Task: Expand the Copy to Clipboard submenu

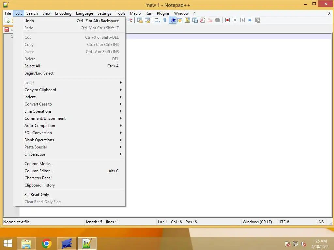Action: [x=74, y=90]
